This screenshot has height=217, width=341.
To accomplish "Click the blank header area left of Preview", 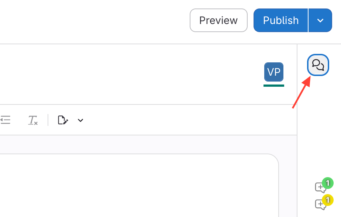I will pyautogui.click(x=92, y=20).
